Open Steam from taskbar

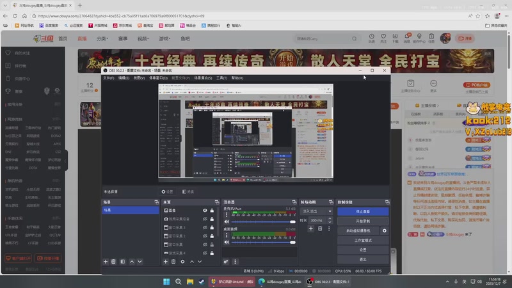[x=202, y=282]
